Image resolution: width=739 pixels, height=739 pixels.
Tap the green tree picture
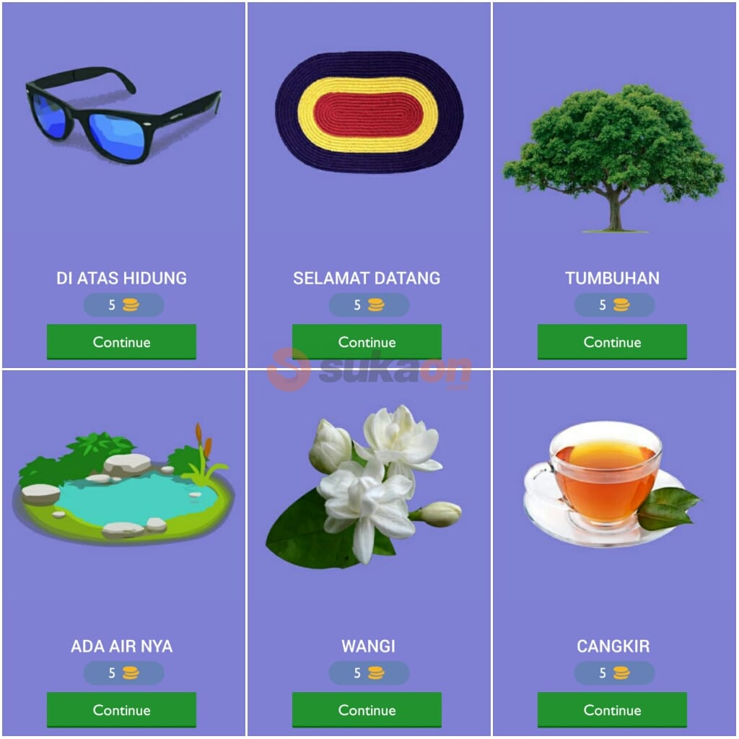pos(613,158)
